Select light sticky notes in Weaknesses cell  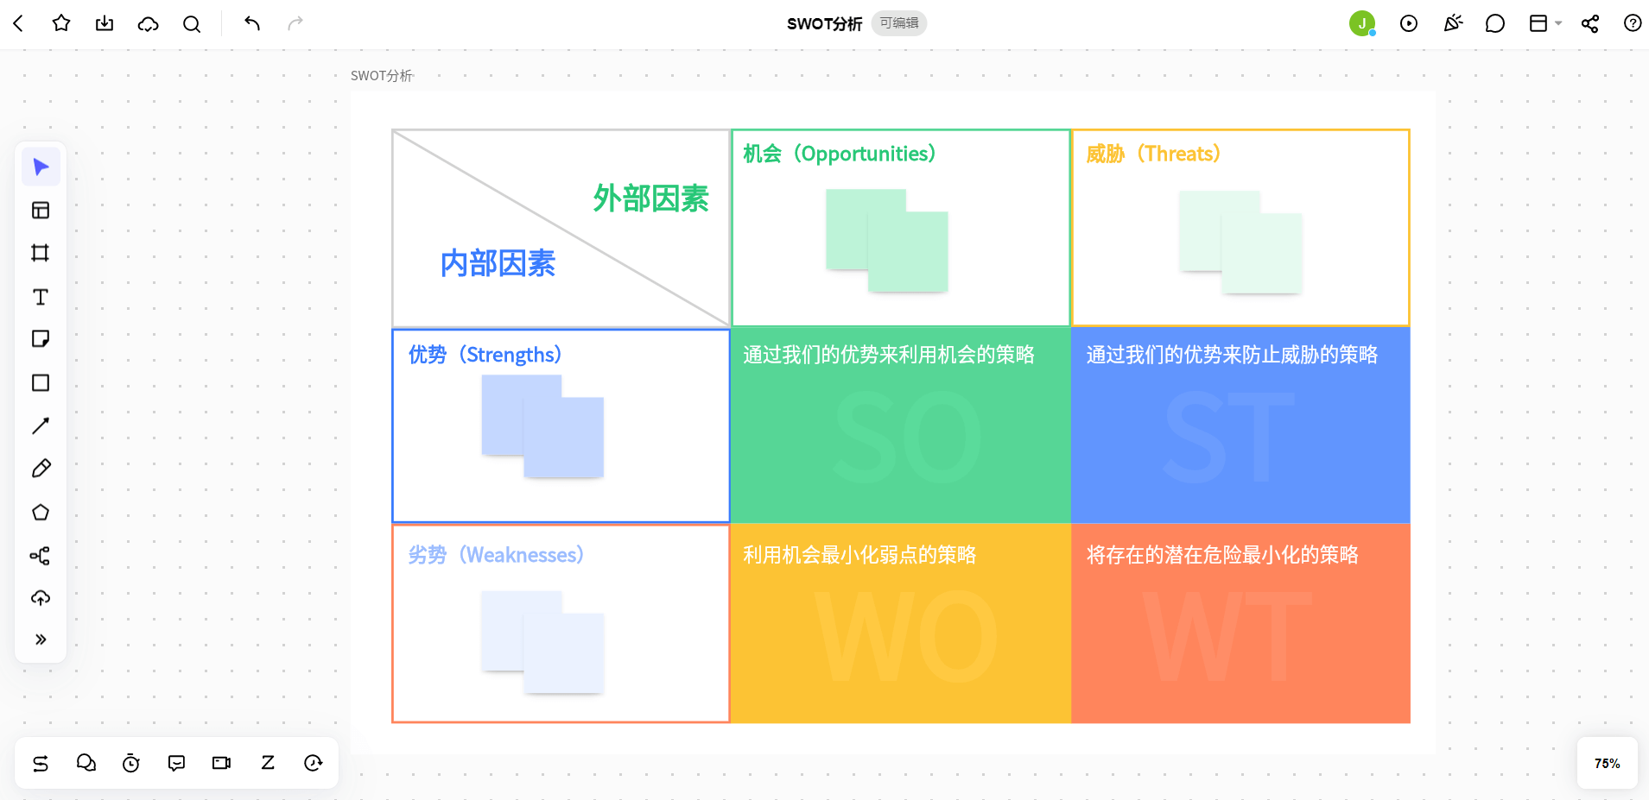542,642
